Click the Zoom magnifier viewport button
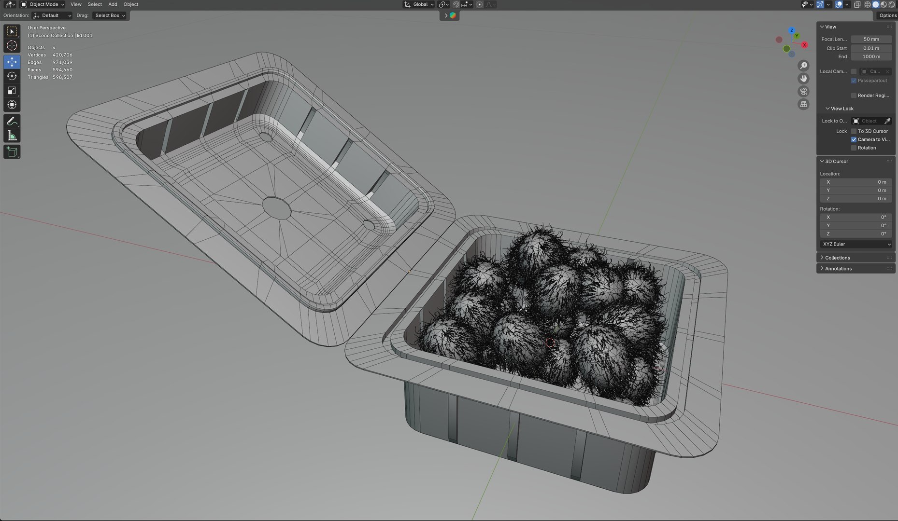 tap(804, 66)
